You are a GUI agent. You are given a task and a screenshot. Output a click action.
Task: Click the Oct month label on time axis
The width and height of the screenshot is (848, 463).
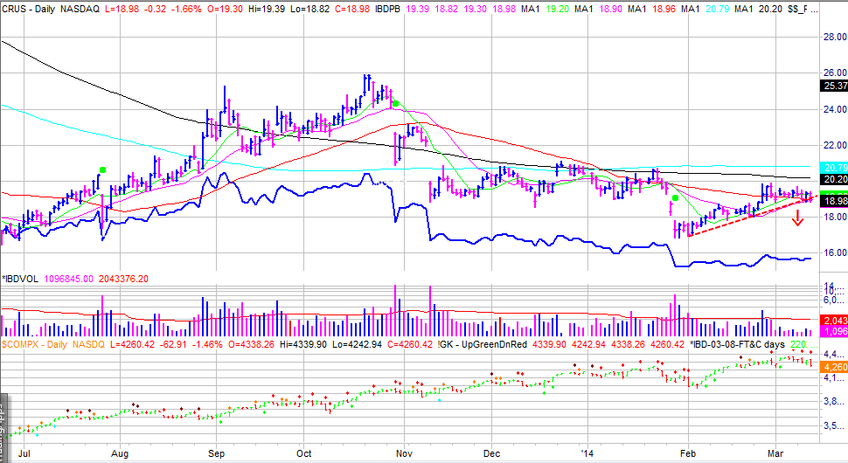[x=304, y=453]
